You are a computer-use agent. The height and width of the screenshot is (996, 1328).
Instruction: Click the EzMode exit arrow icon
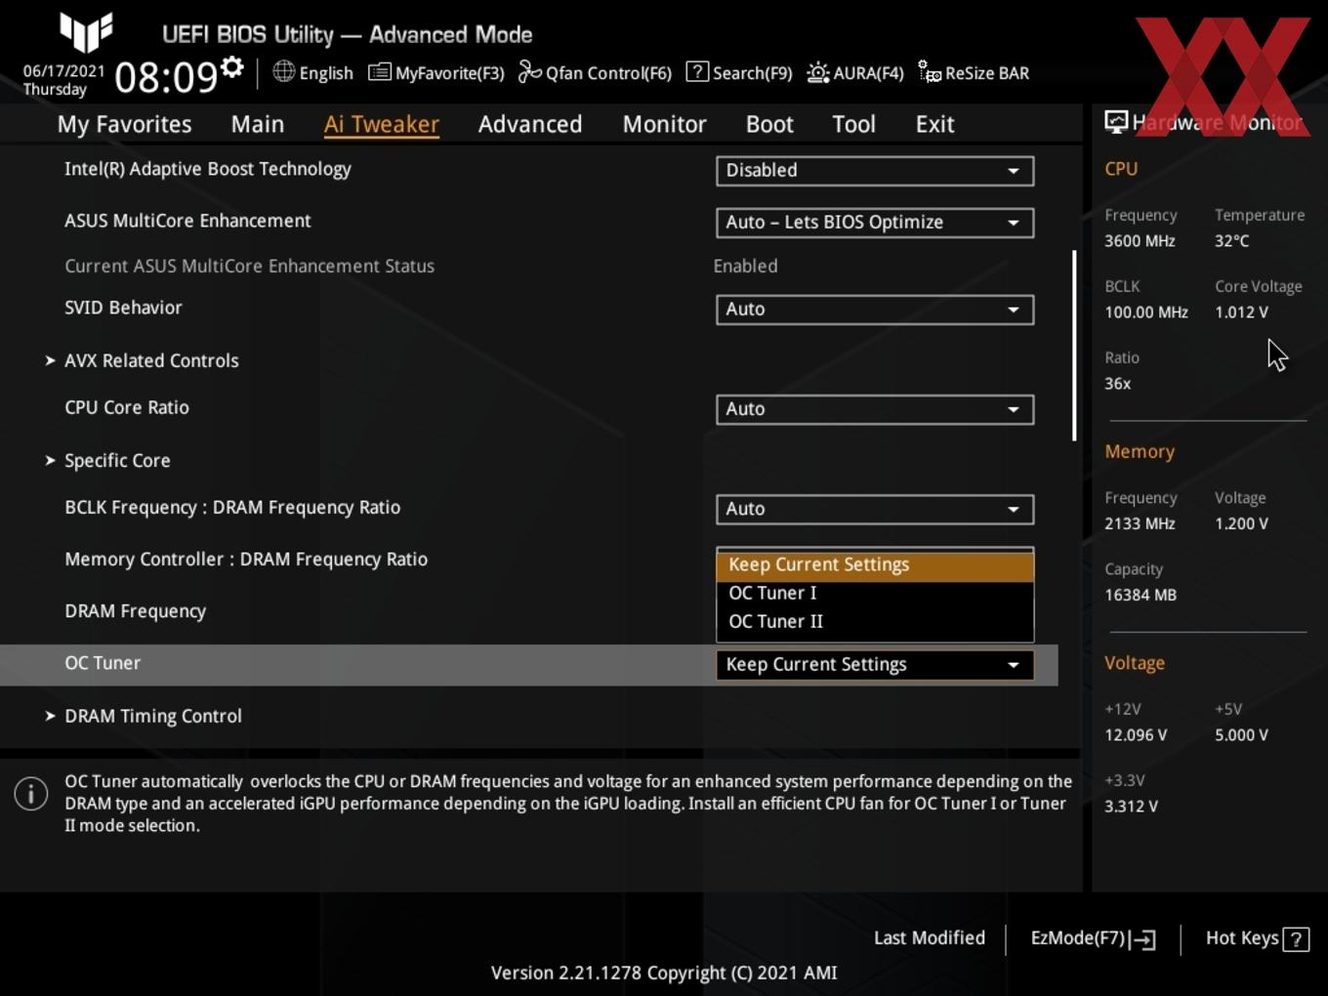click(x=1142, y=939)
